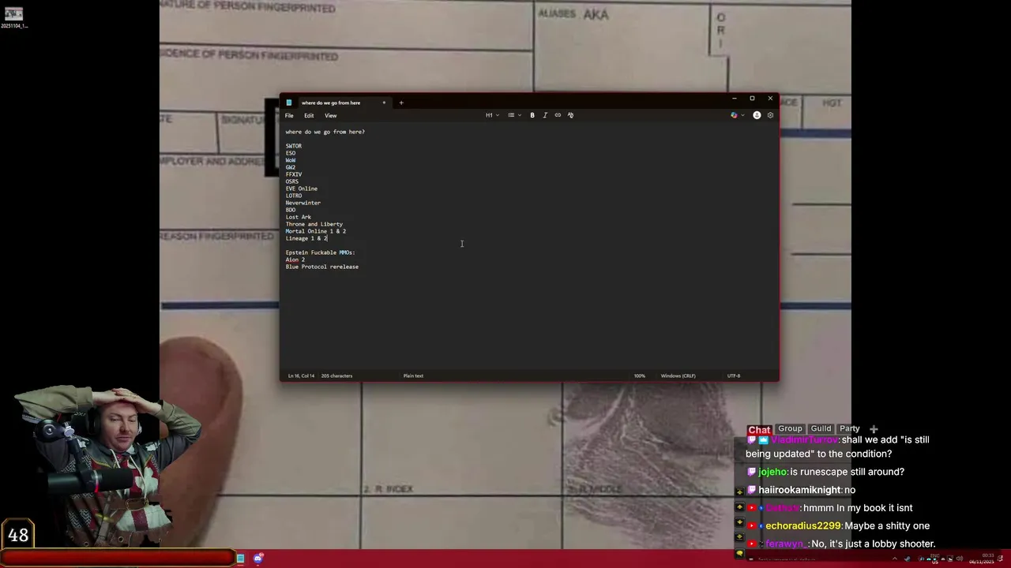Screen dimensions: 1011x568
Task: Add a new Notepad tab
Action: (400, 103)
